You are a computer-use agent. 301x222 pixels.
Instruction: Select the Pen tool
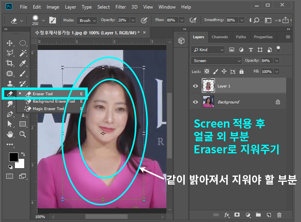point(10,114)
